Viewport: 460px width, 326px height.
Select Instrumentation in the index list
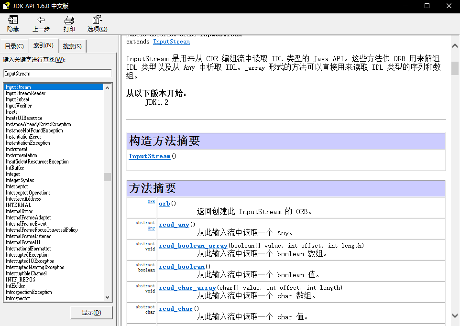coord(21,155)
